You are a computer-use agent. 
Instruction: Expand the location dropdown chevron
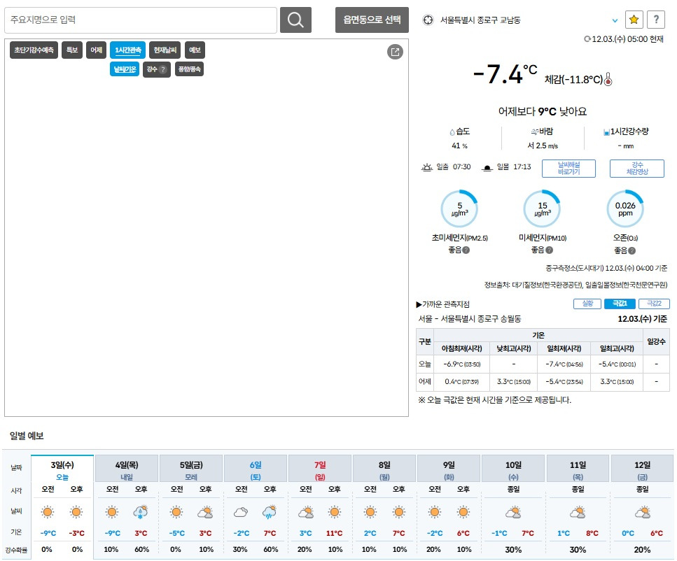click(615, 20)
